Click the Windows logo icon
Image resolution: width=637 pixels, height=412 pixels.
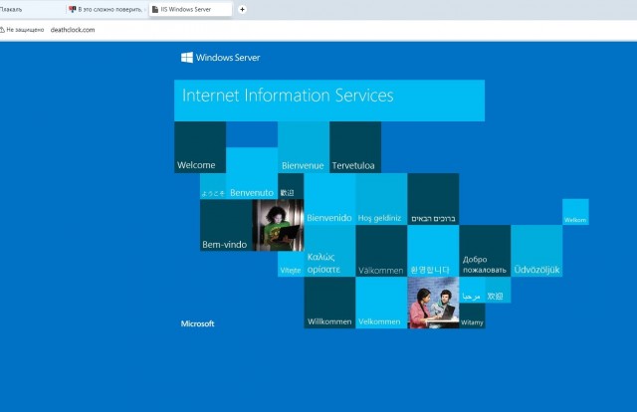click(x=187, y=58)
